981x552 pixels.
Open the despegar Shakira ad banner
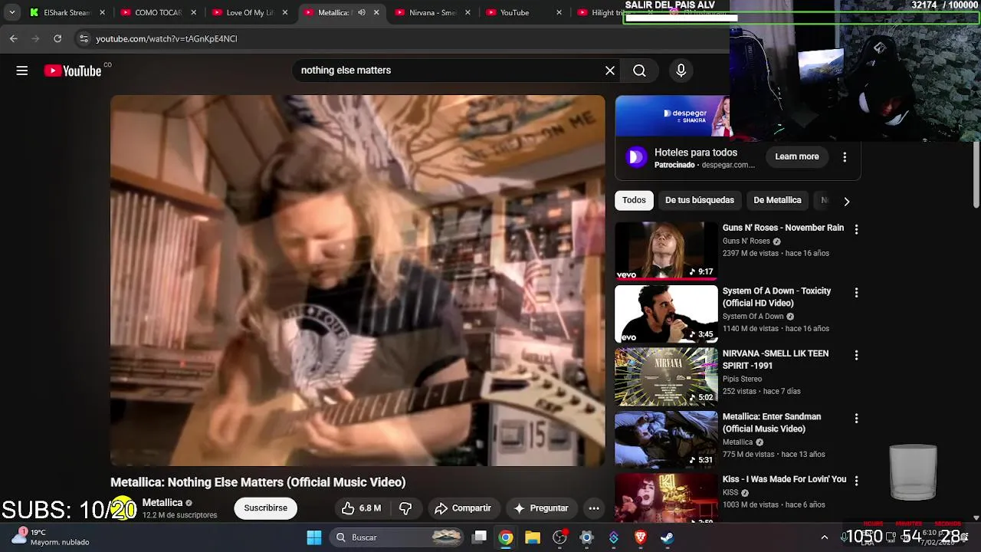(x=672, y=116)
